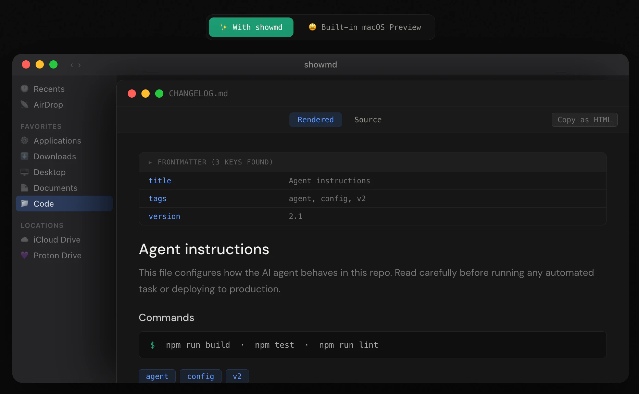639x394 pixels.
Task: Click the Copy as HTML button
Action: [x=584, y=120]
